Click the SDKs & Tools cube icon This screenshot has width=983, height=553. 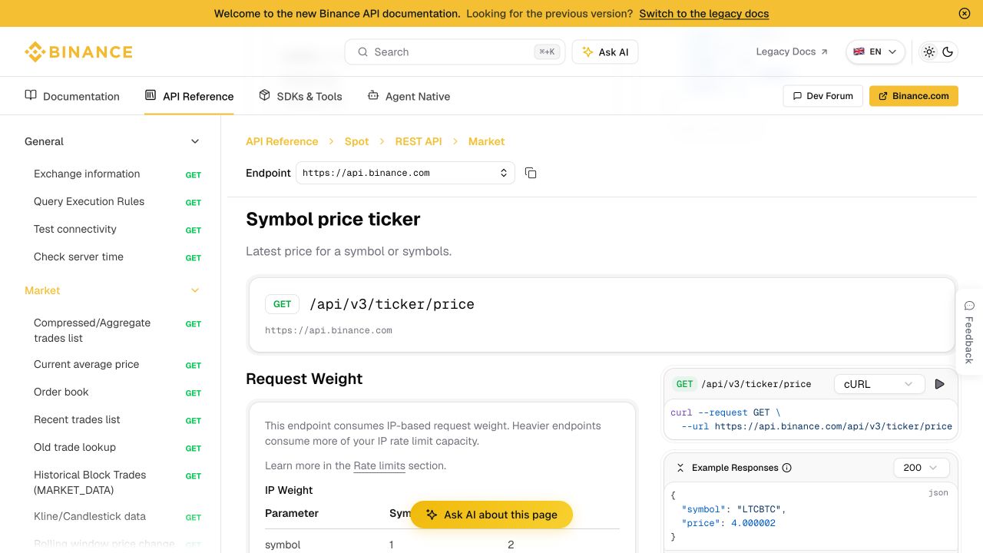(264, 95)
